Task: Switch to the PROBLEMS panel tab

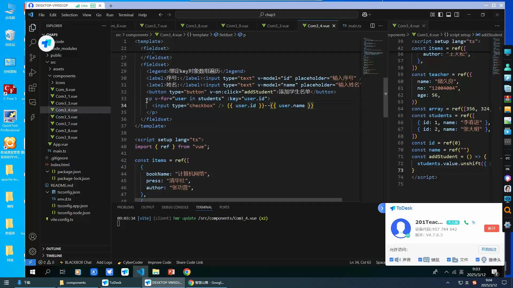Action: pyautogui.click(x=125, y=207)
